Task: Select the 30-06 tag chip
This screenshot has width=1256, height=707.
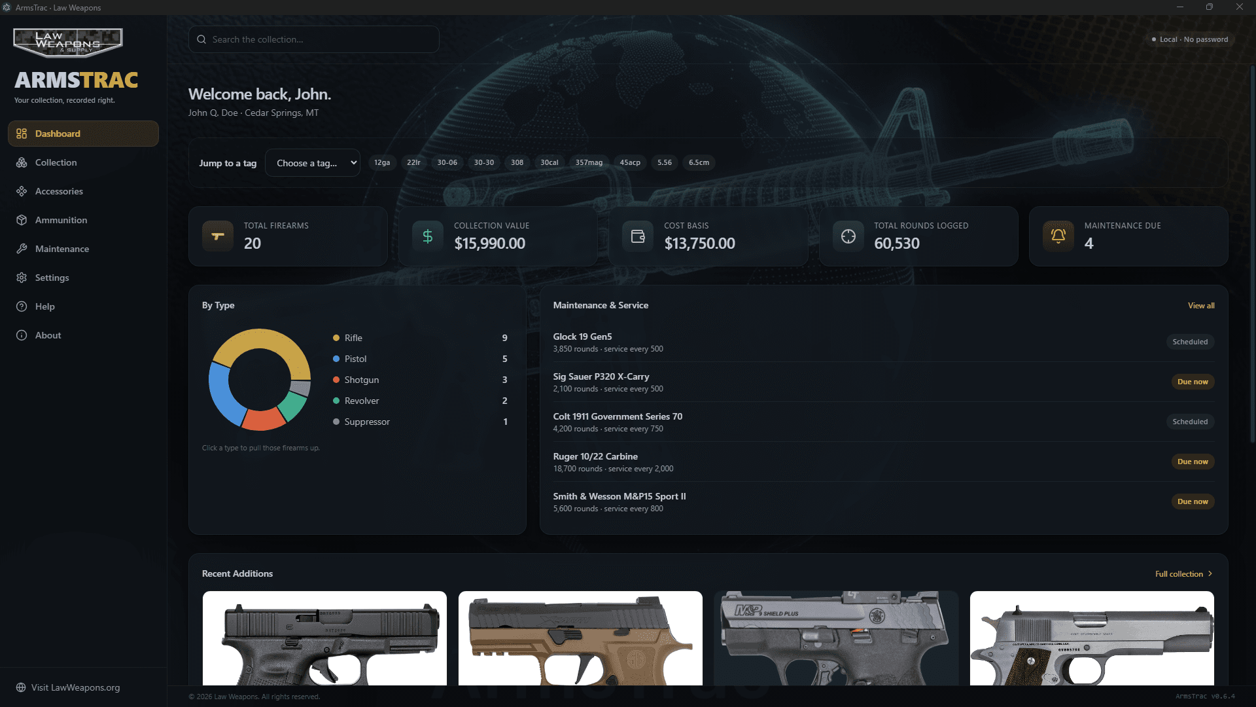Action: (447, 162)
